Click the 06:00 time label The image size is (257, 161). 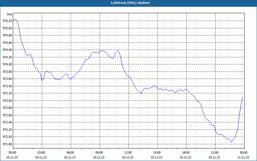point(71,153)
